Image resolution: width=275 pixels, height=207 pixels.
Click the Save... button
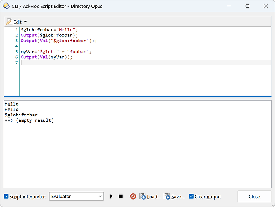tap(175, 197)
